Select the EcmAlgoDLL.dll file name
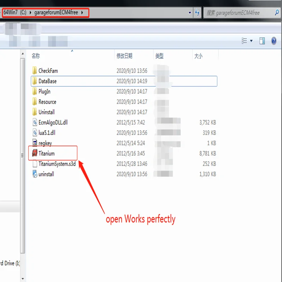The height and width of the screenshot is (282, 282). (53, 122)
